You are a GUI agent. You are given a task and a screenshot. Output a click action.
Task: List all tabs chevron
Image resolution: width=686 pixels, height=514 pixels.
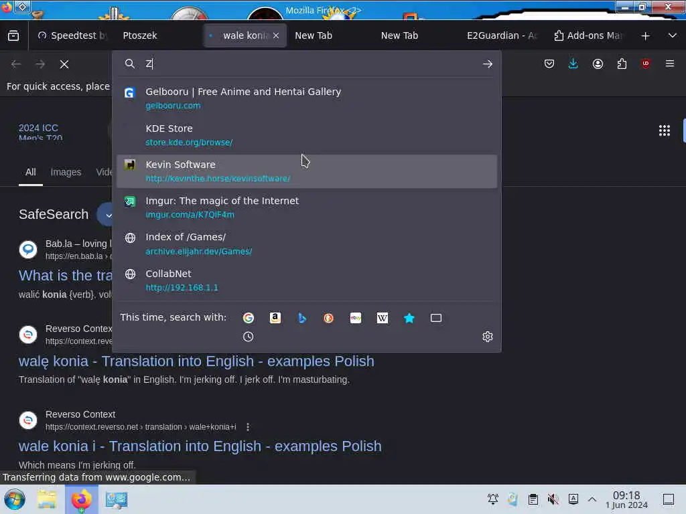pyautogui.click(x=673, y=35)
